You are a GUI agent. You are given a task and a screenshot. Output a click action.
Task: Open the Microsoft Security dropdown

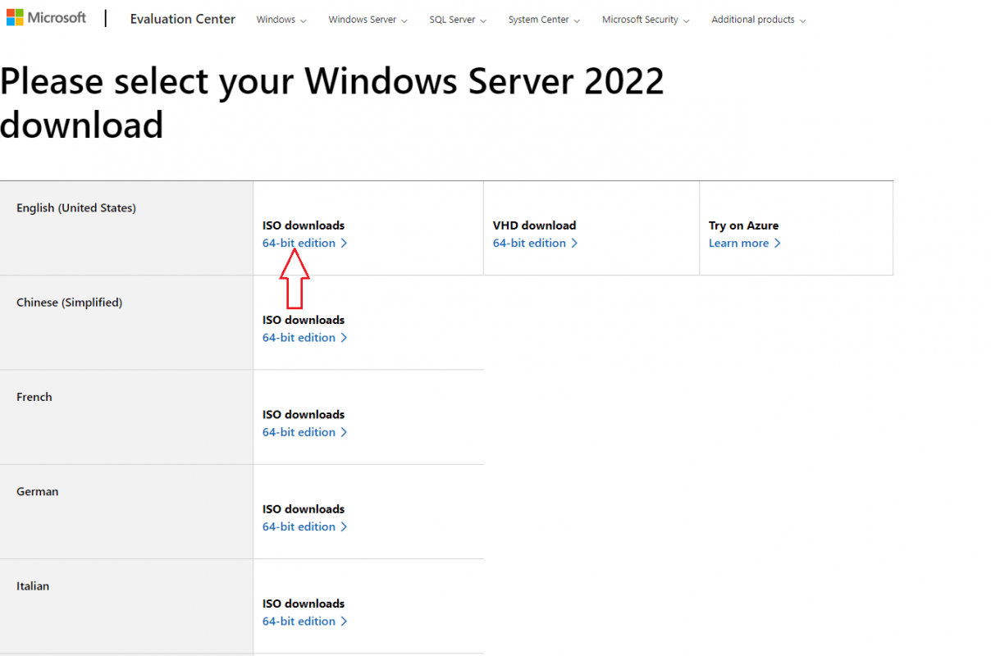[646, 20]
